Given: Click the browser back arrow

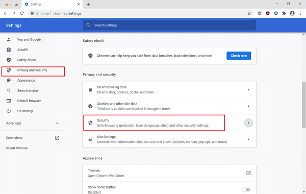Looking at the screenshot, I should click(x=6, y=13).
